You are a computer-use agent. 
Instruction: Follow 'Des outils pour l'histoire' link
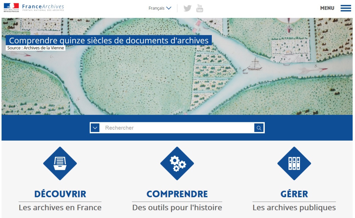tap(177, 208)
